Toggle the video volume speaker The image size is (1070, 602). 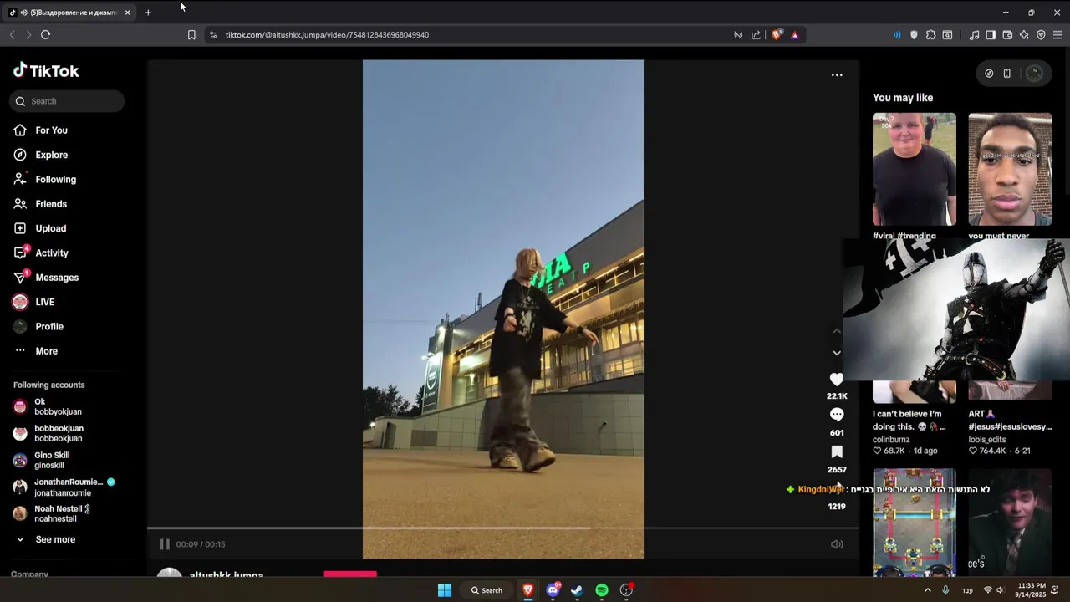[x=837, y=544]
